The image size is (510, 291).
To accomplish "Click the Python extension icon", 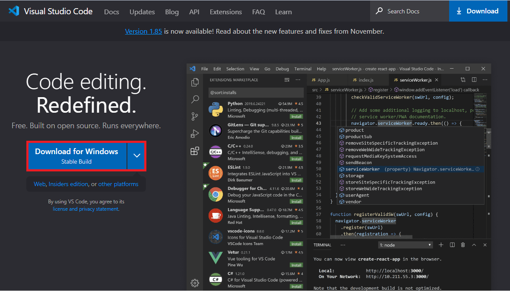I will point(215,110).
